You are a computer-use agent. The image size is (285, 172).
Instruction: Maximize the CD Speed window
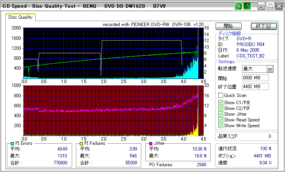click(x=270, y=6)
